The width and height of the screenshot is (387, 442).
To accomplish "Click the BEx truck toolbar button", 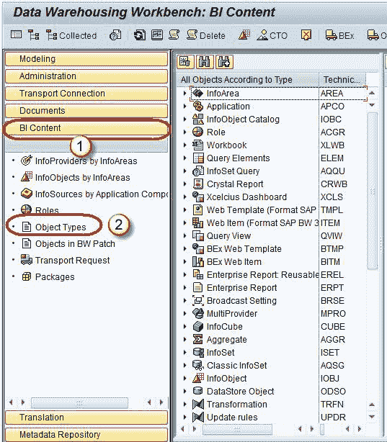I will point(339,35).
